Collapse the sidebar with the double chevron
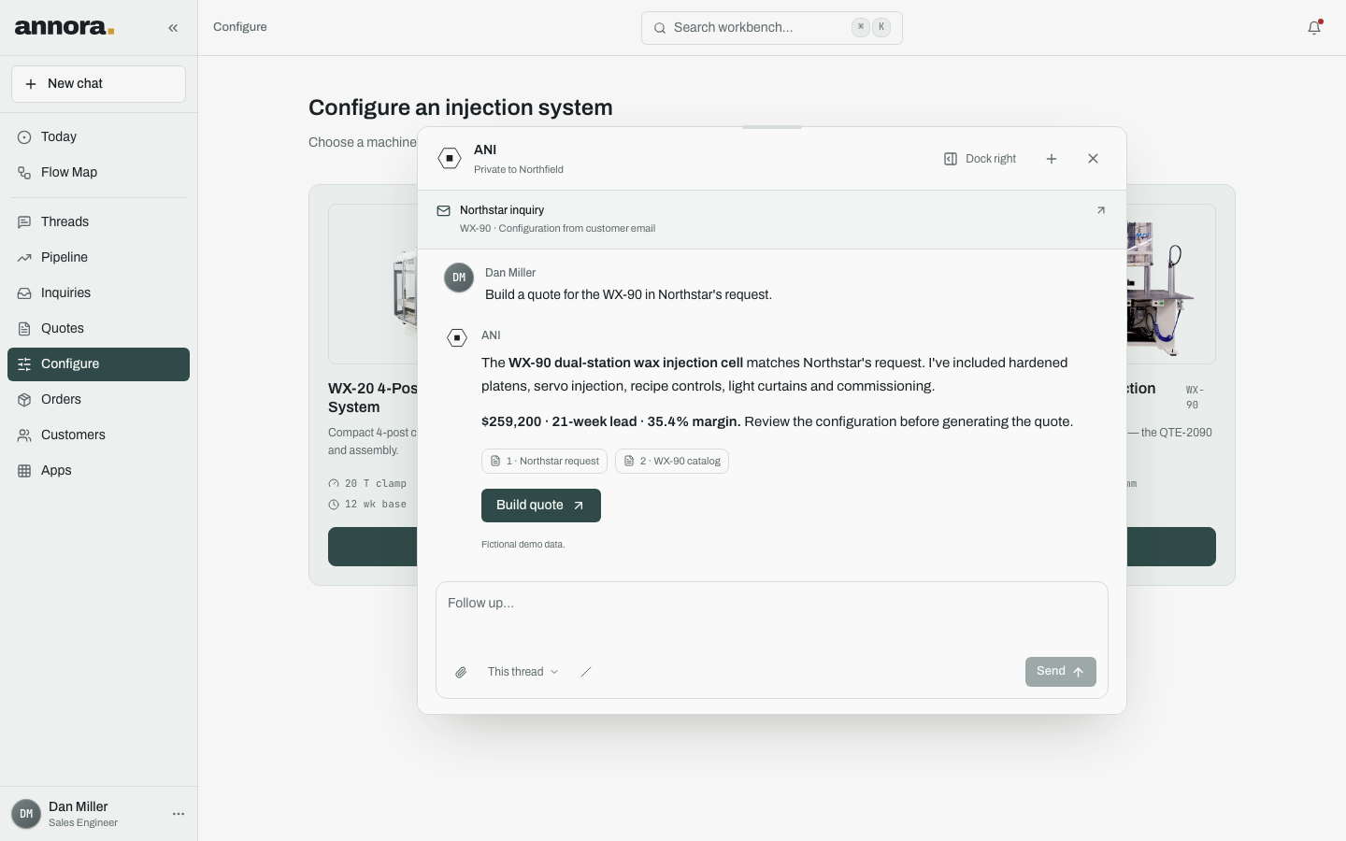This screenshot has width=1346, height=841. pos(173,28)
